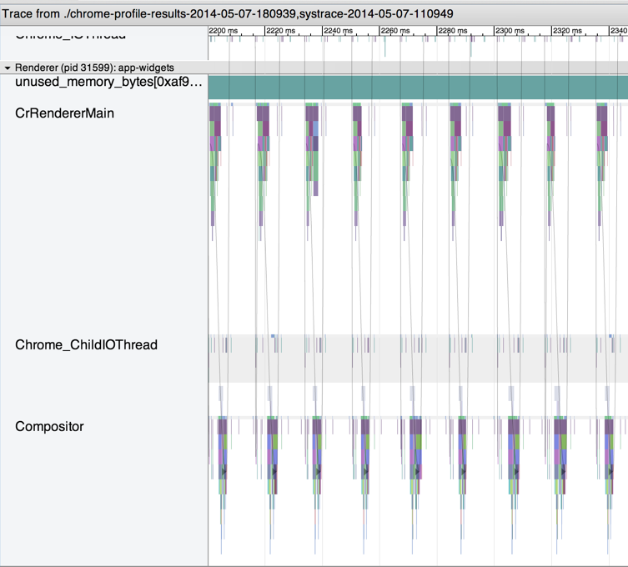
Task: Click the first Compositor slice stack
Action: [x=223, y=450]
